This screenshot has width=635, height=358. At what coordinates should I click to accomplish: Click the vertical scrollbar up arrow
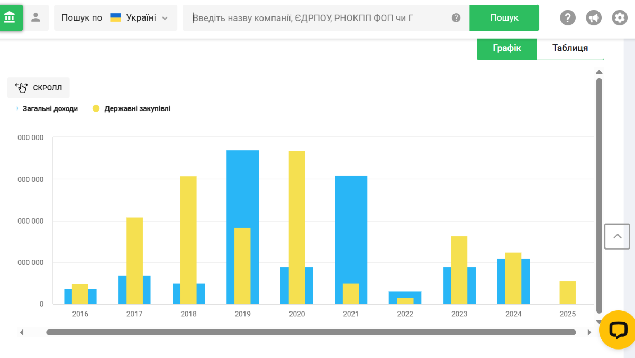click(x=599, y=72)
